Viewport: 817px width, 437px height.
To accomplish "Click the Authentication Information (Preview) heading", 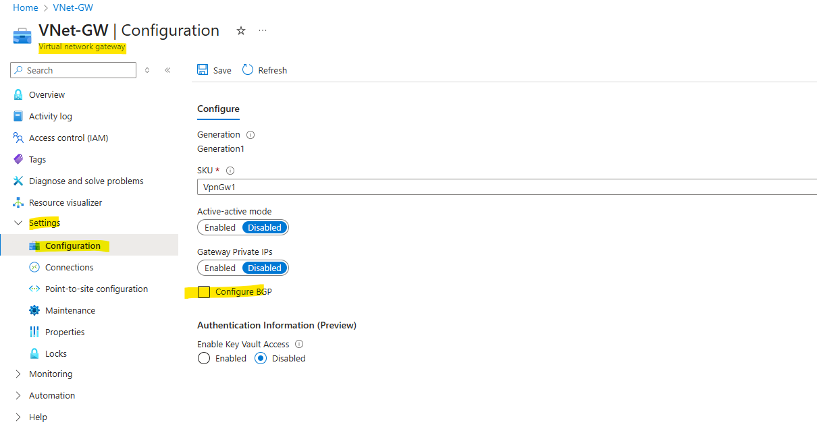I will tap(277, 325).
